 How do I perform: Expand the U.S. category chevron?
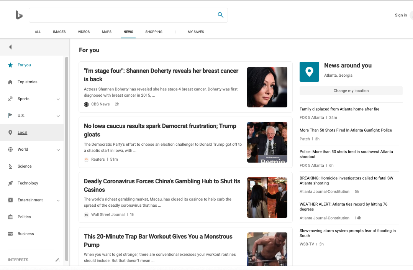click(58, 116)
